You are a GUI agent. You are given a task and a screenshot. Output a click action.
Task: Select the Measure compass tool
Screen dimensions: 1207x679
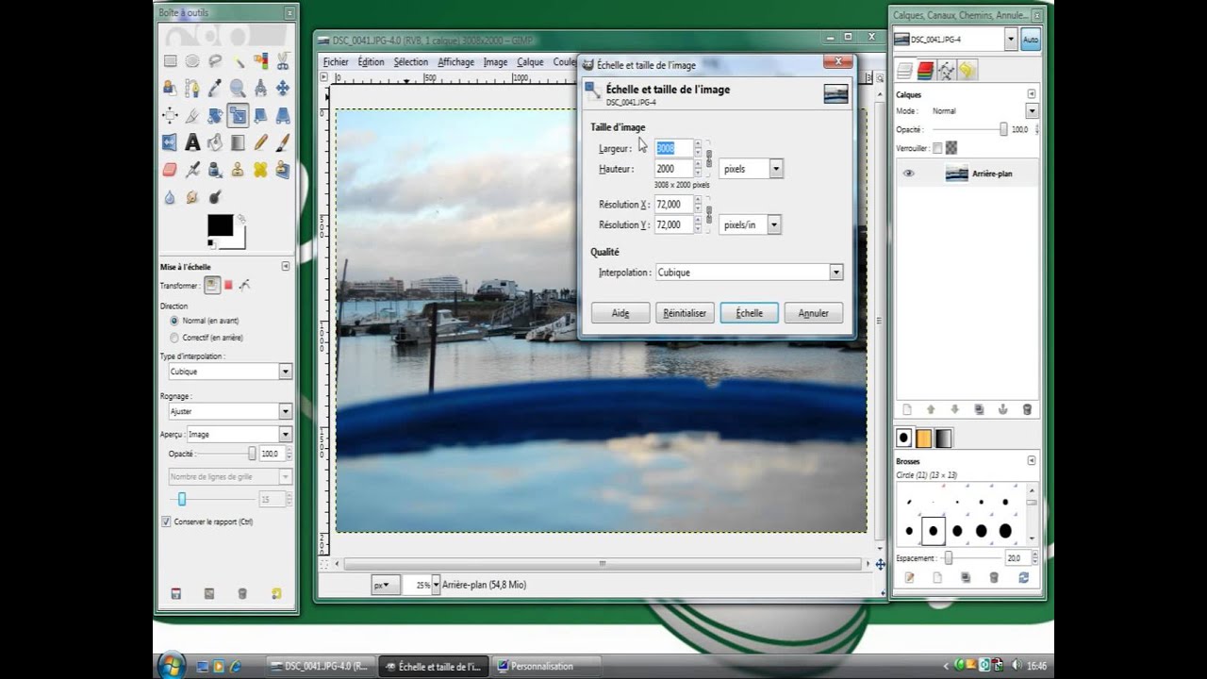(x=260, y=88)
